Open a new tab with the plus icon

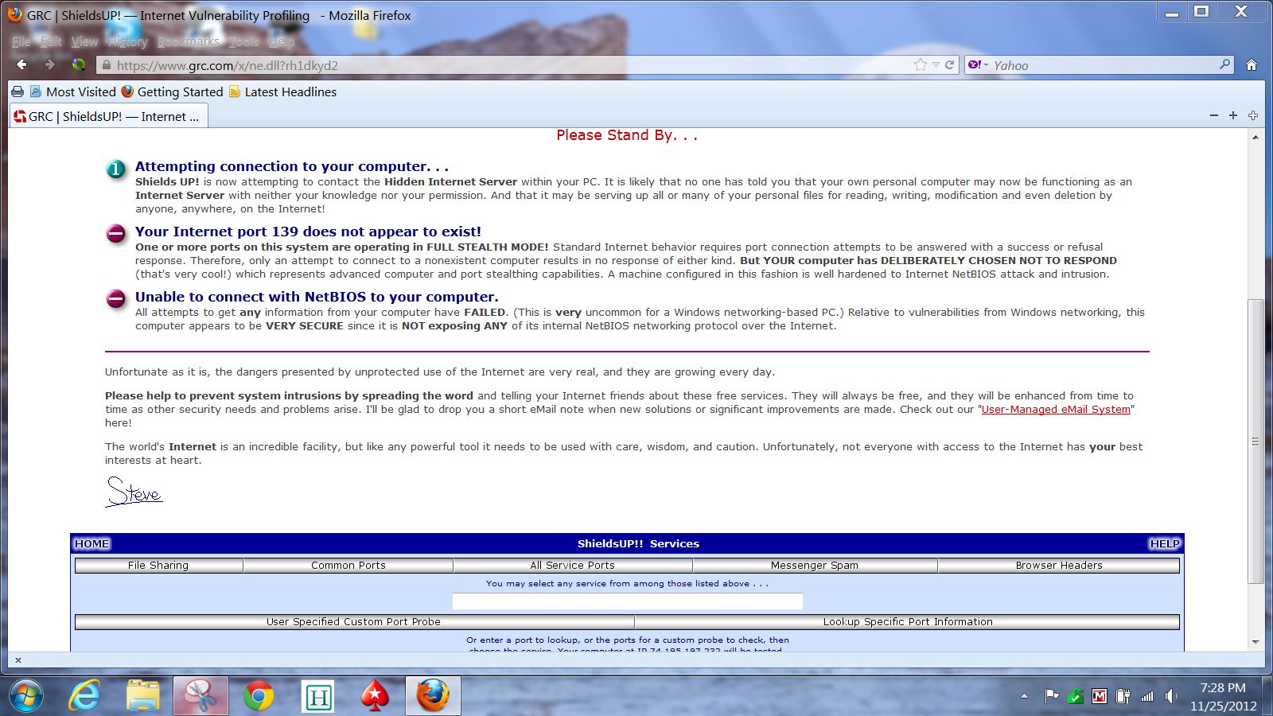tap(1233, 115)
